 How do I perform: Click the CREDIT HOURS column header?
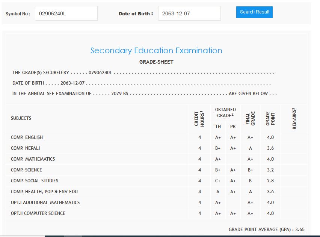pos(199,118)
